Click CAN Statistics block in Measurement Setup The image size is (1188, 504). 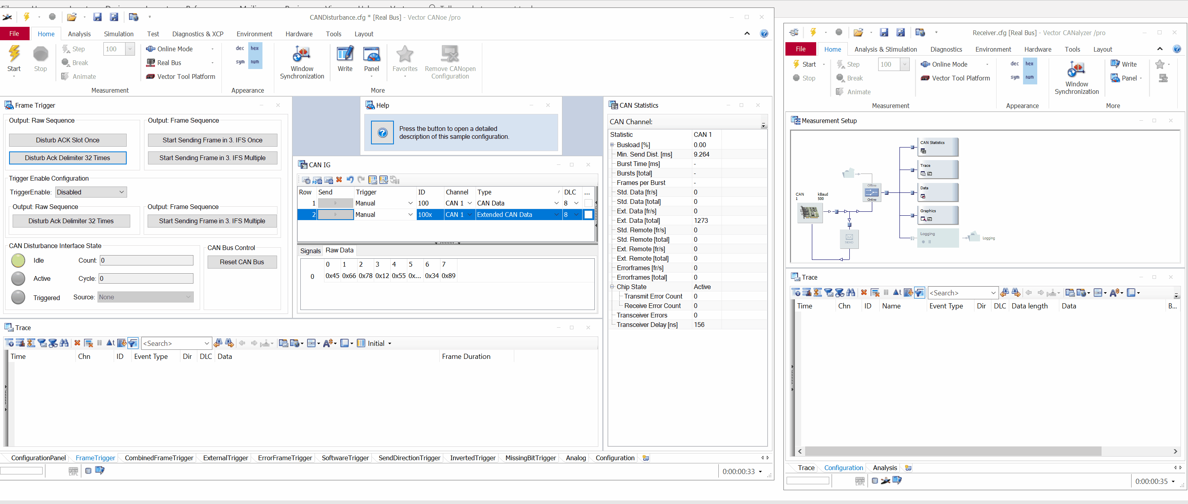[937, 146]
